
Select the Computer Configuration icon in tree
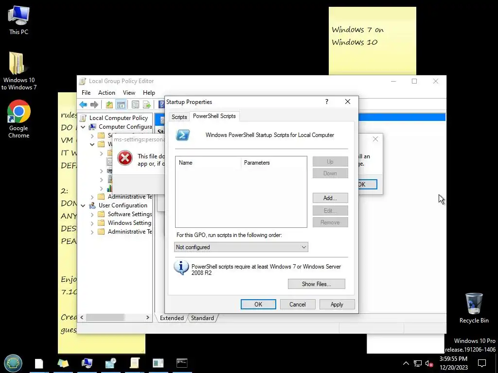(x=92, y=127)
